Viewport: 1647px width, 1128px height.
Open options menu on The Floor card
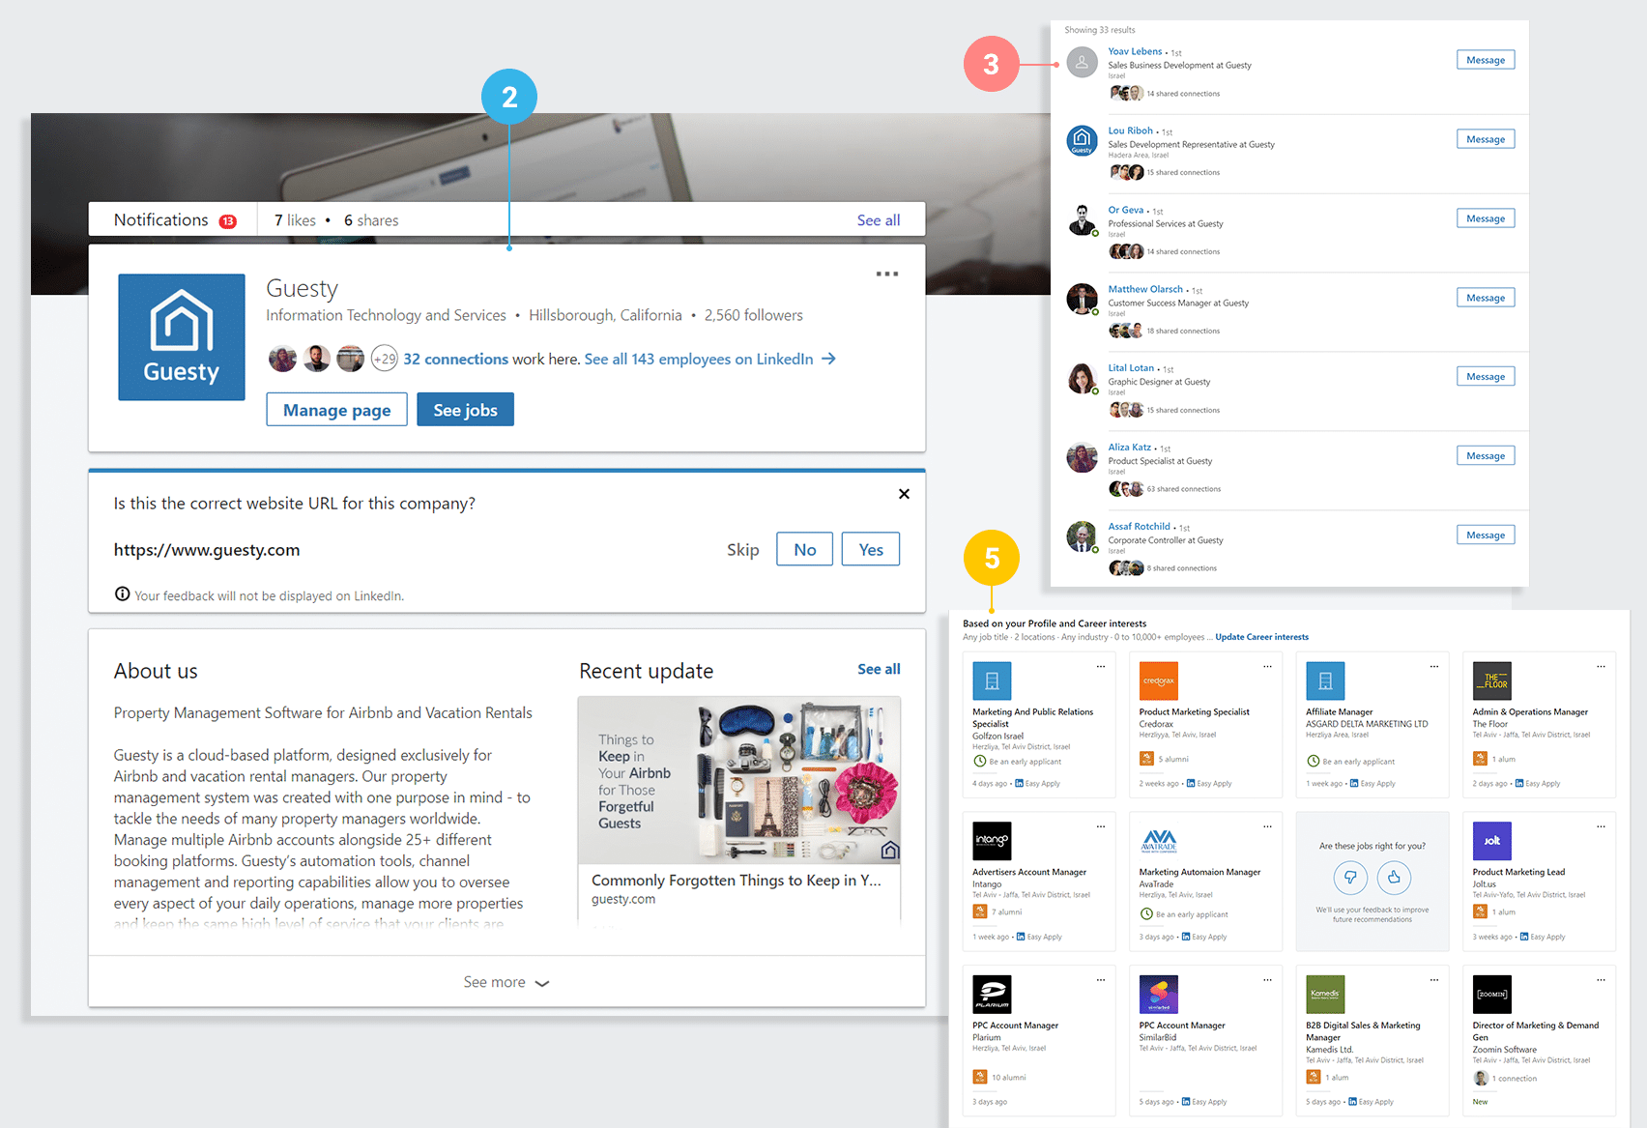coord(1601,667)
